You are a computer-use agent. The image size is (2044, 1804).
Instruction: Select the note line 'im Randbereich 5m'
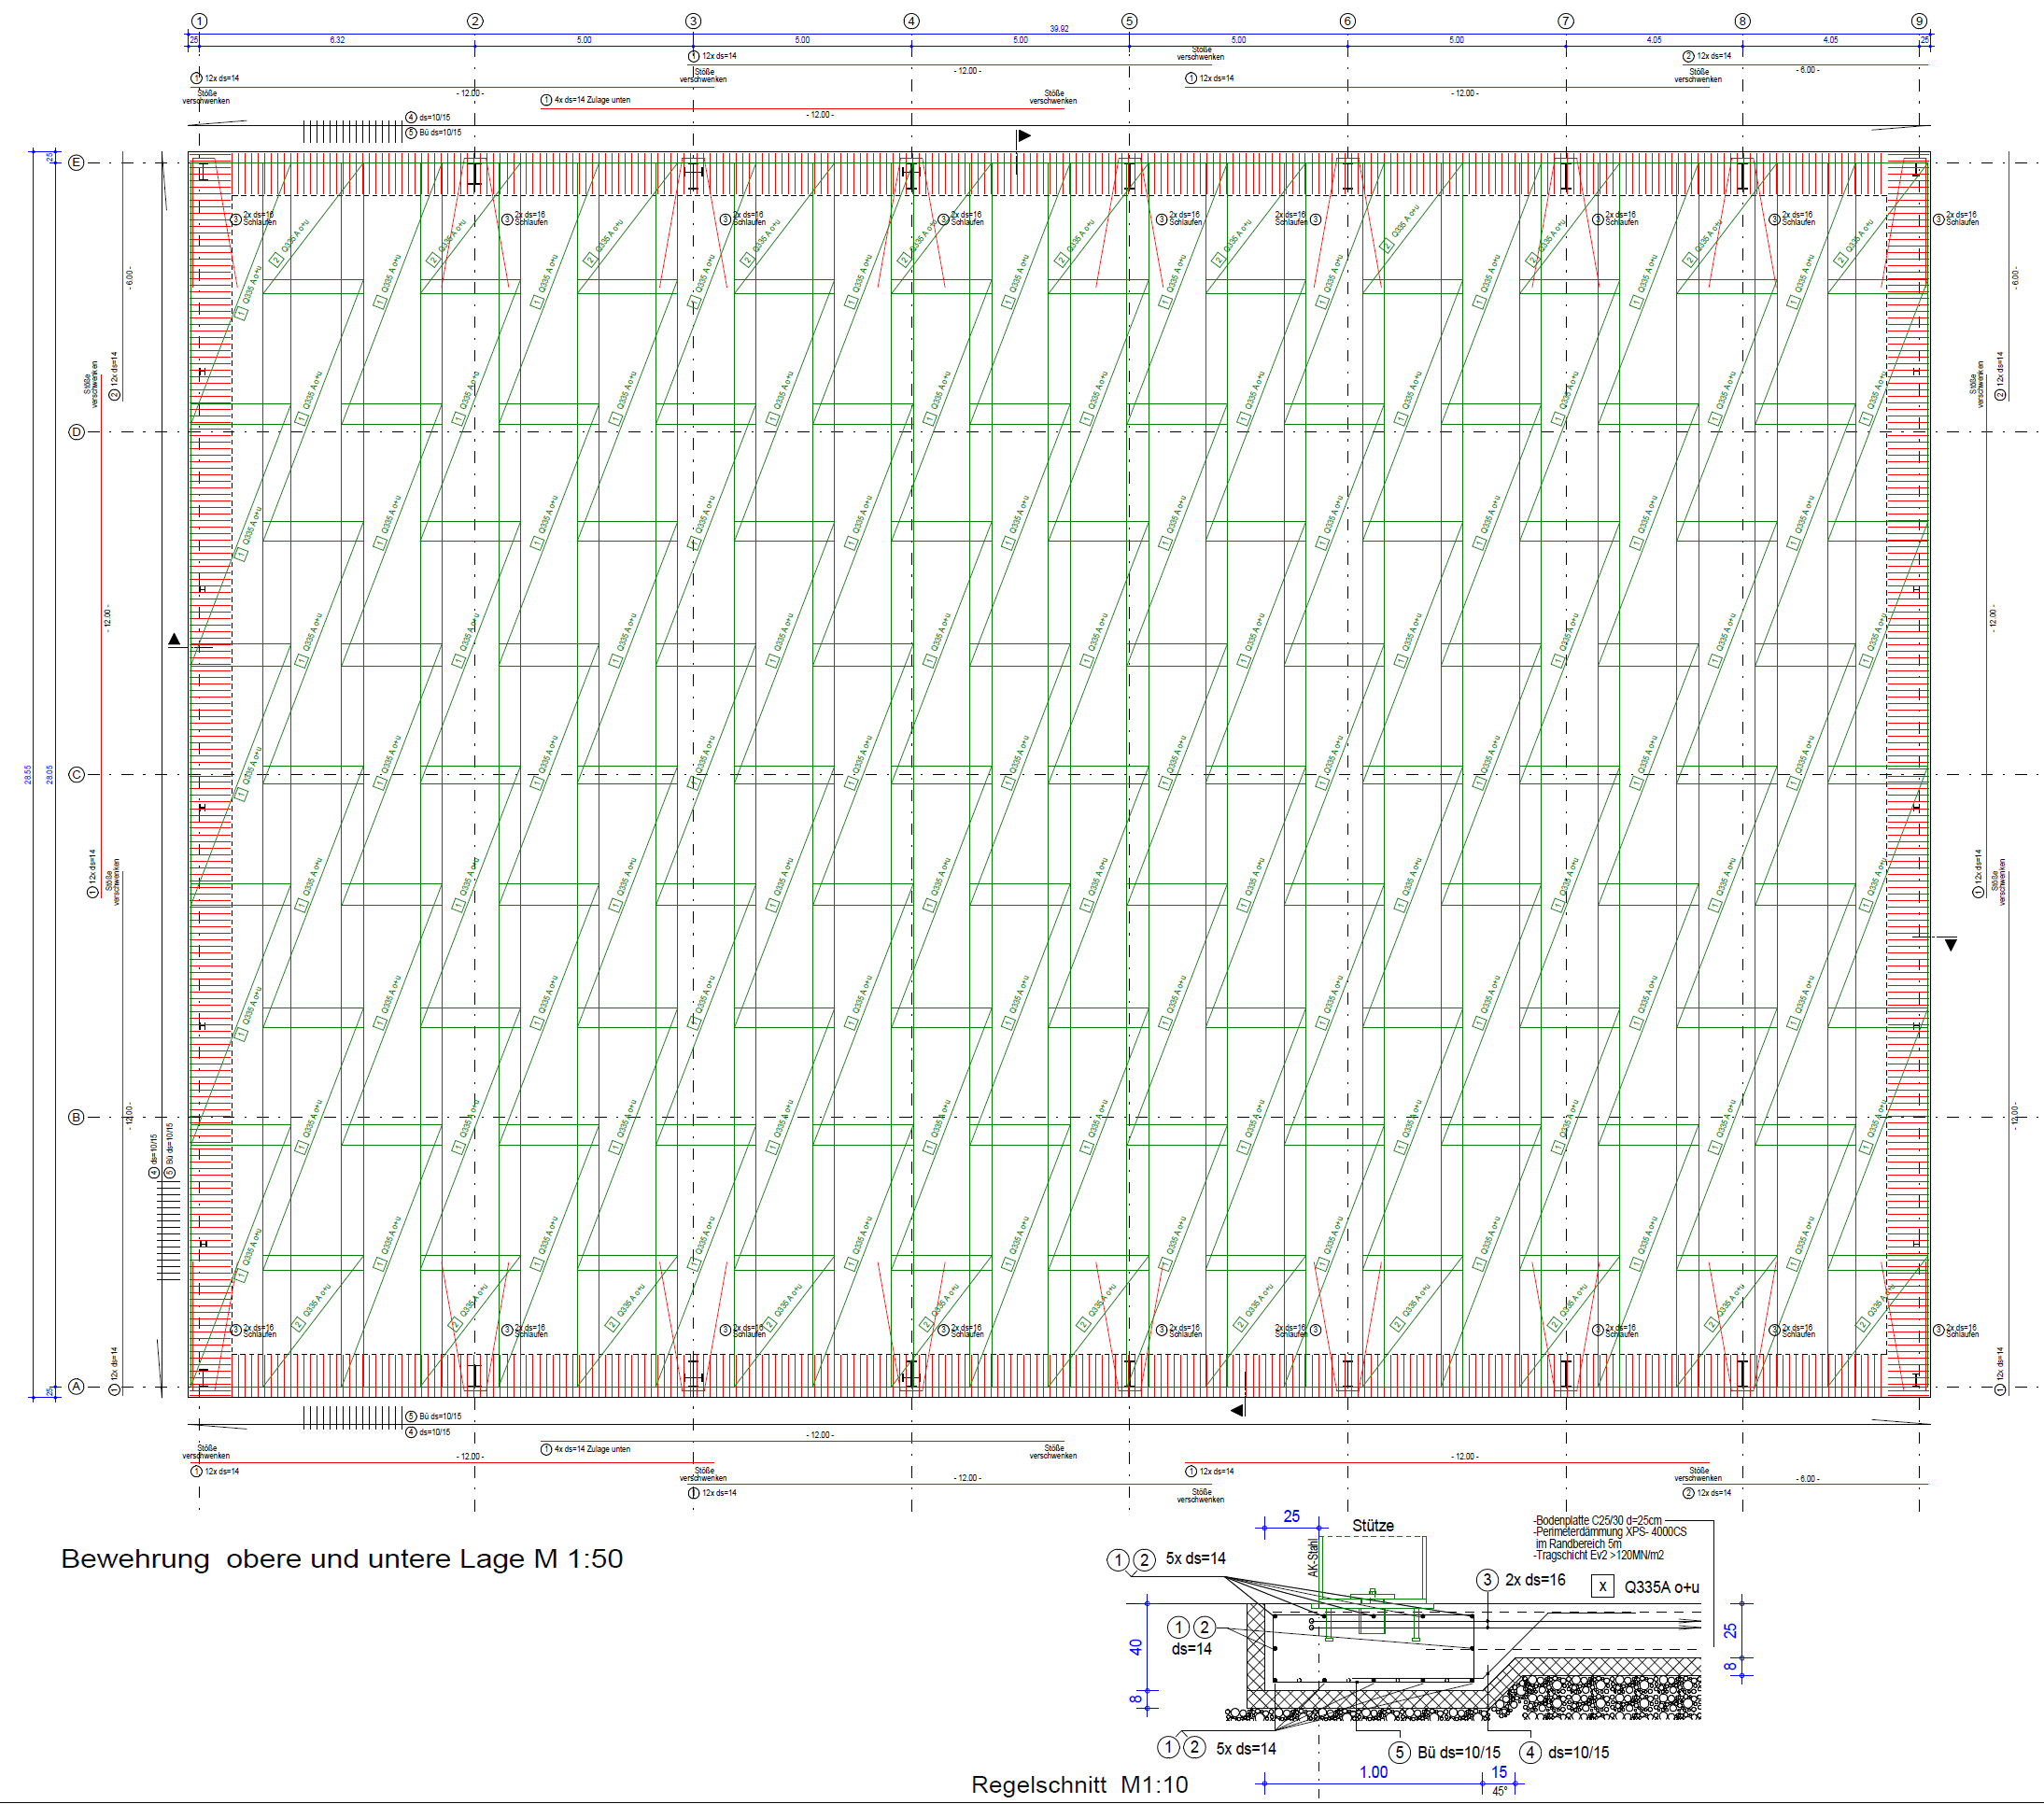coord(1578,1544)
